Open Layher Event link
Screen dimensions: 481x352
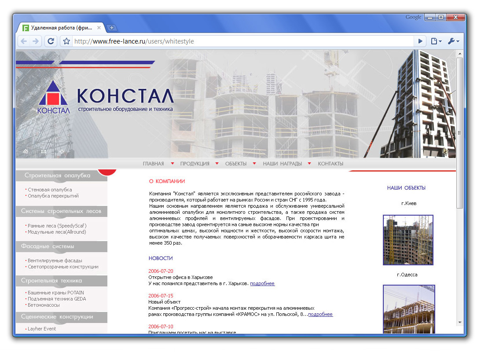pos(42,329)
